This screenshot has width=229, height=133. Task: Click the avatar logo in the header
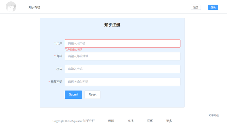pos(11,7)
